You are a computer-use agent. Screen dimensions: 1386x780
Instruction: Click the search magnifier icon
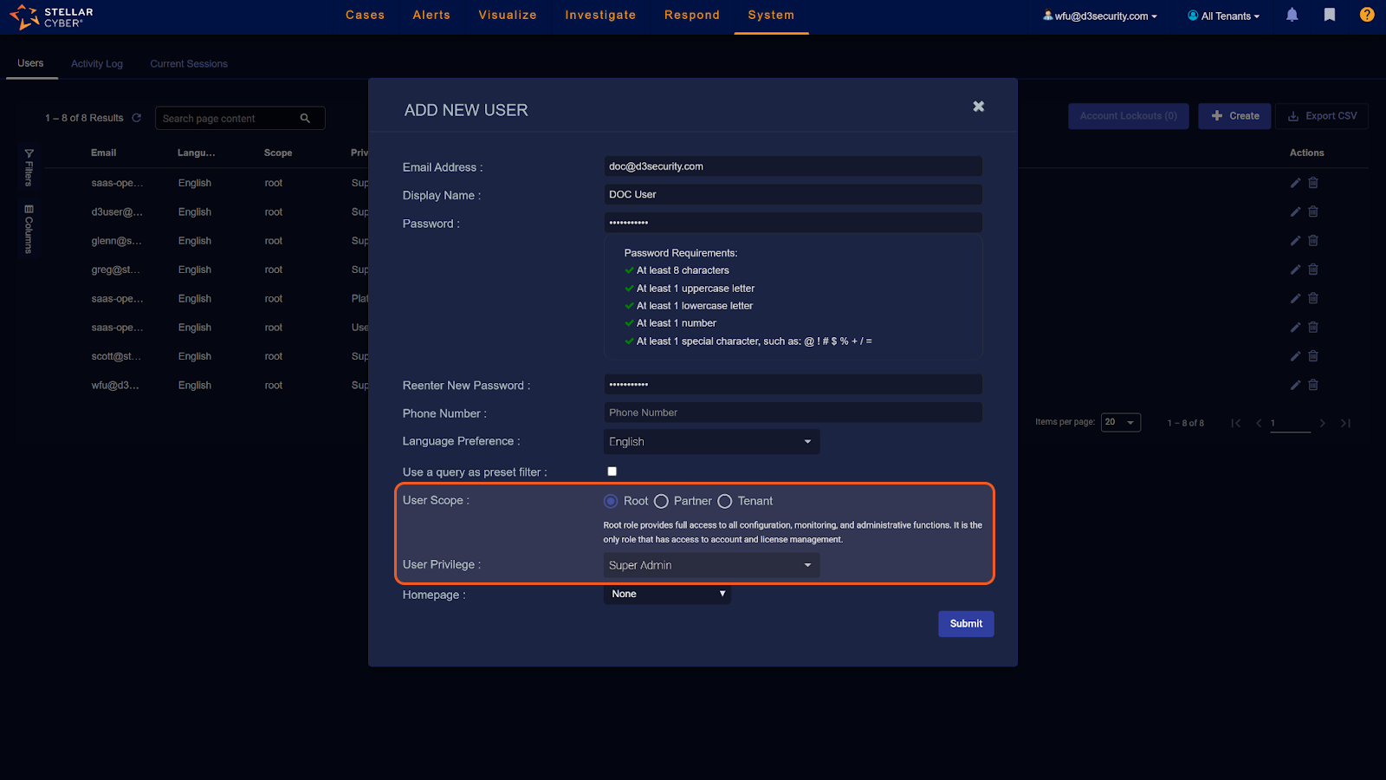tap(305, 119)
